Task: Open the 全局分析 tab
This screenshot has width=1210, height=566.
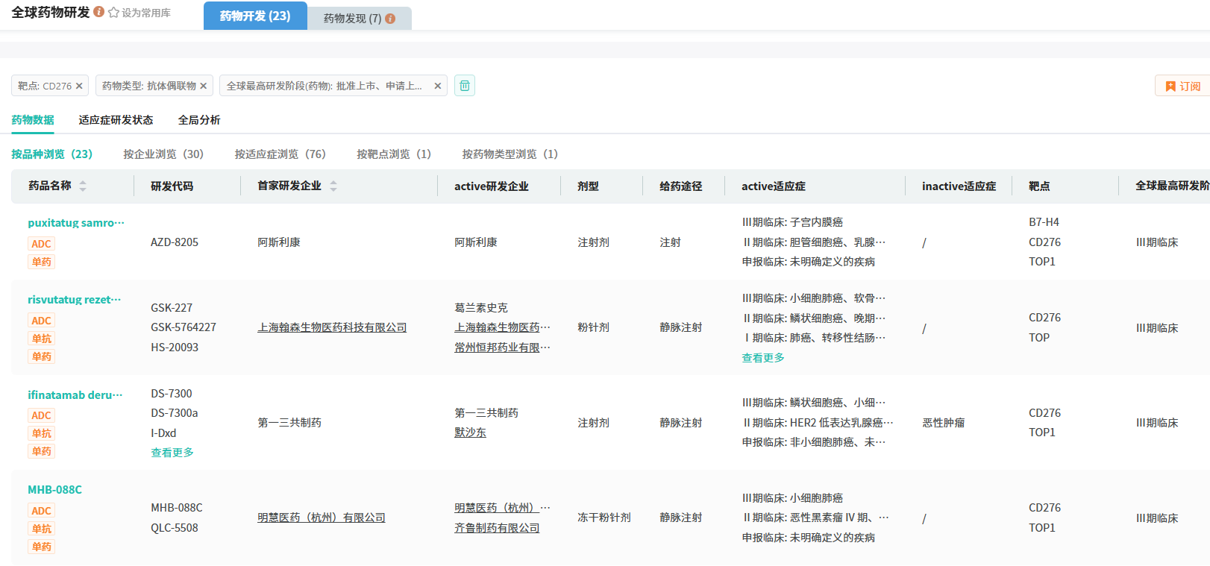Action: tap(199, 120)
